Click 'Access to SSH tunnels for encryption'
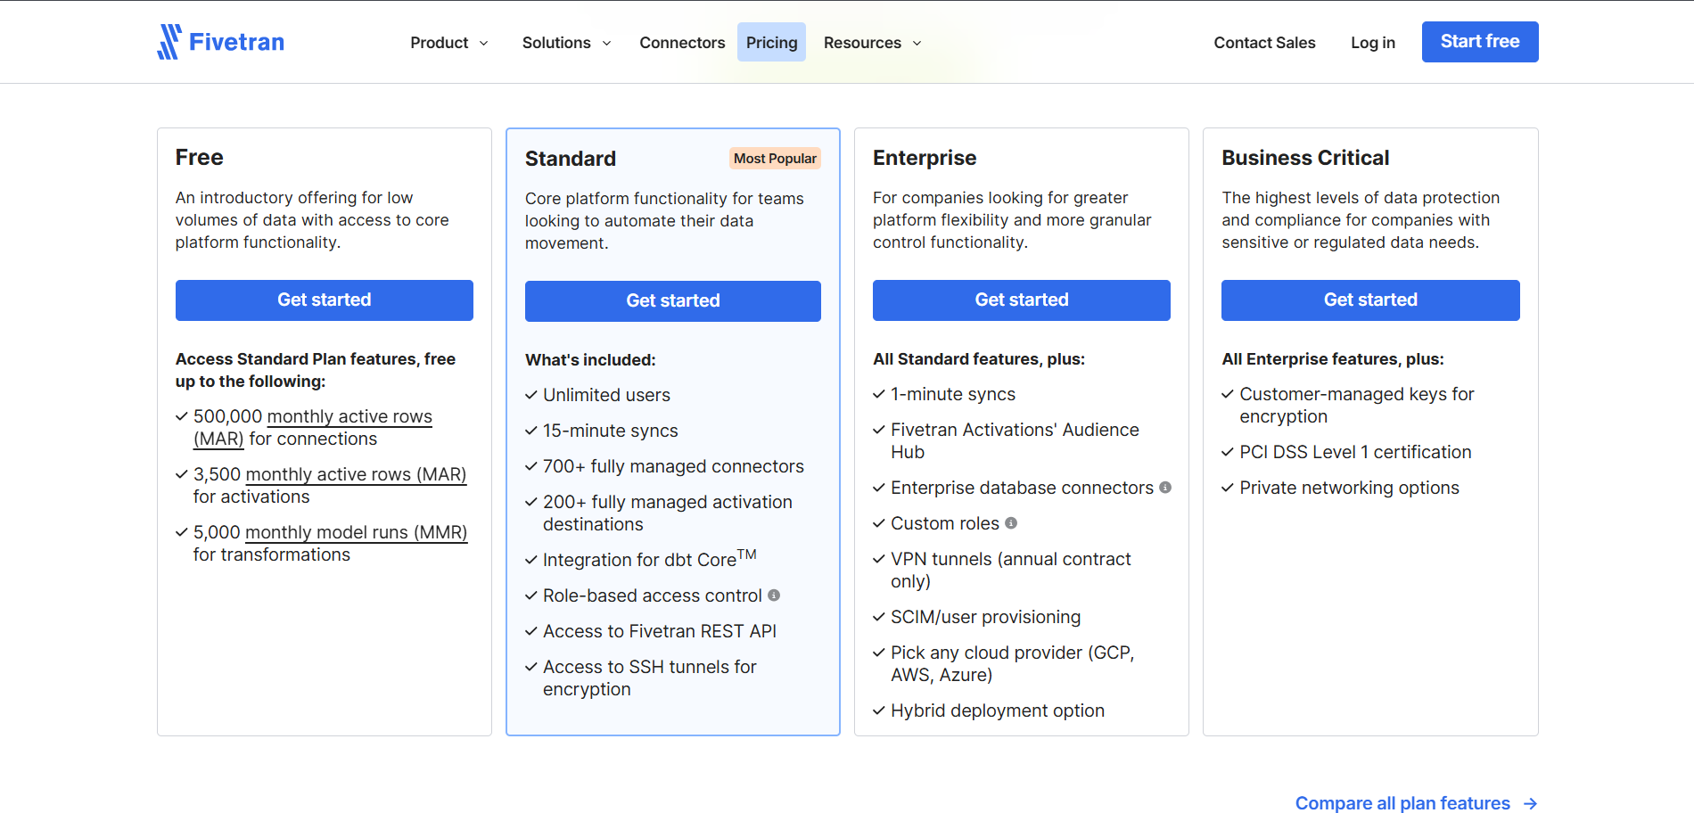1694x813 pixels. [x=650, y=678]
